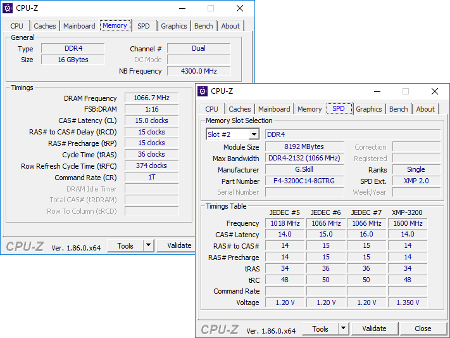Click the XMP-3200 column header

click(x=407, y=212)
